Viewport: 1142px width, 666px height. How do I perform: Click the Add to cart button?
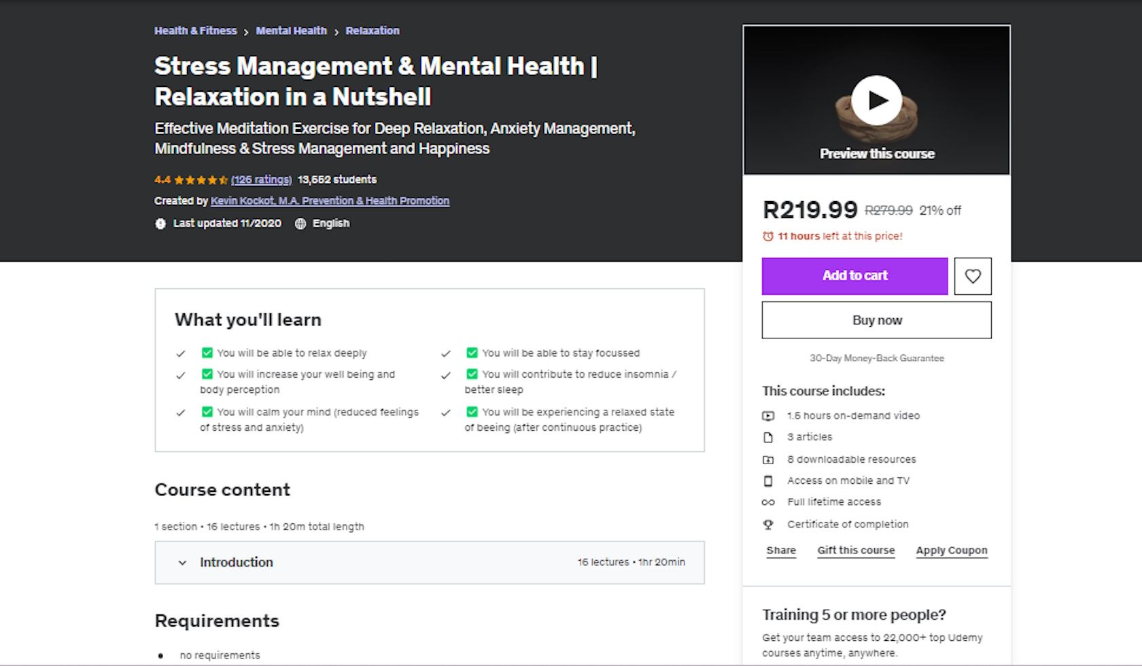click(854, 276)
